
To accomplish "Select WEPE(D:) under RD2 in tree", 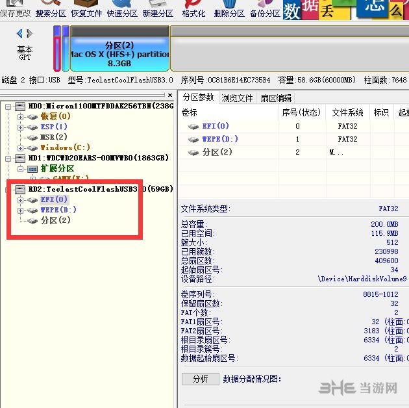I will pos(58,210).
